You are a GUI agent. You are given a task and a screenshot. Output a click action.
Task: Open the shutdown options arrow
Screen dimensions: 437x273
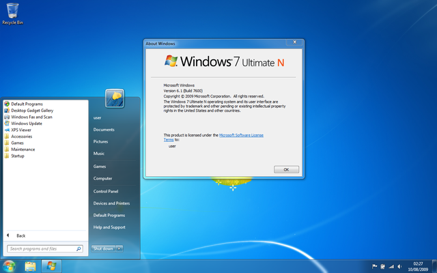point(119,248)
